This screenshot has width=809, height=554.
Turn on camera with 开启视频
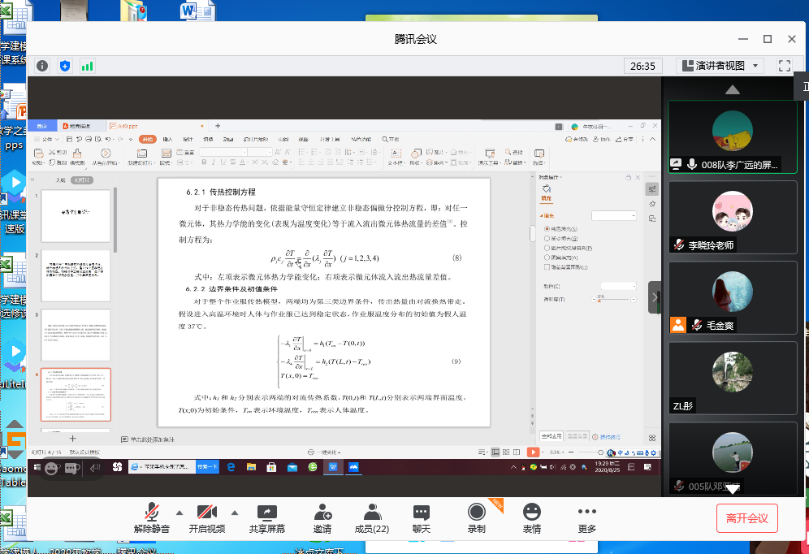pyautogui.click(x=207, y=517)
